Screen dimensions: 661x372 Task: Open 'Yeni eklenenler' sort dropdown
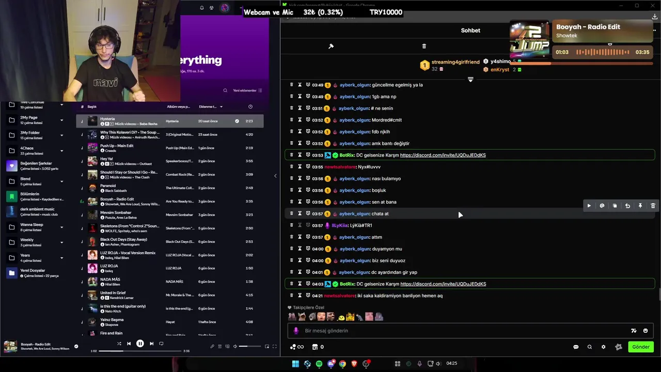click(x=247, y=90)
